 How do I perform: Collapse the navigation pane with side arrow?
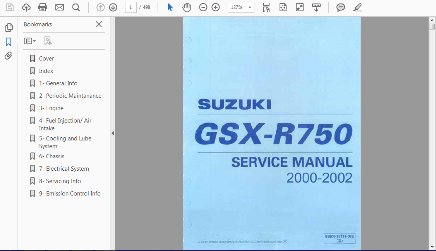click(x=113, y=133)
